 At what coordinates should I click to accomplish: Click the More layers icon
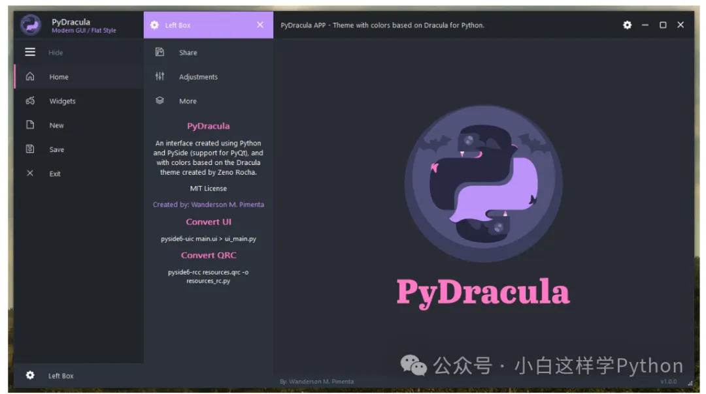pyautogui.click(x=160, y=100)
